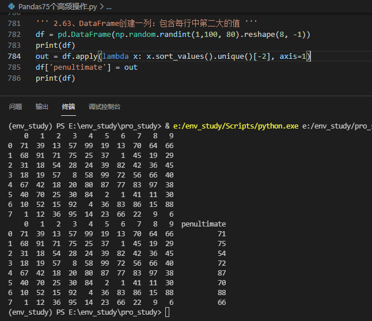This screenshot has height=321, width=372.
Task: Open breadcrumb file Pandas75个高频操作.py
Action: [58, 7]
